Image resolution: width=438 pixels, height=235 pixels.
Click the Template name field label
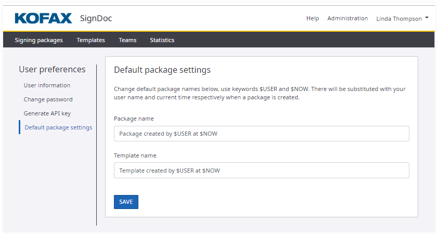135,155
